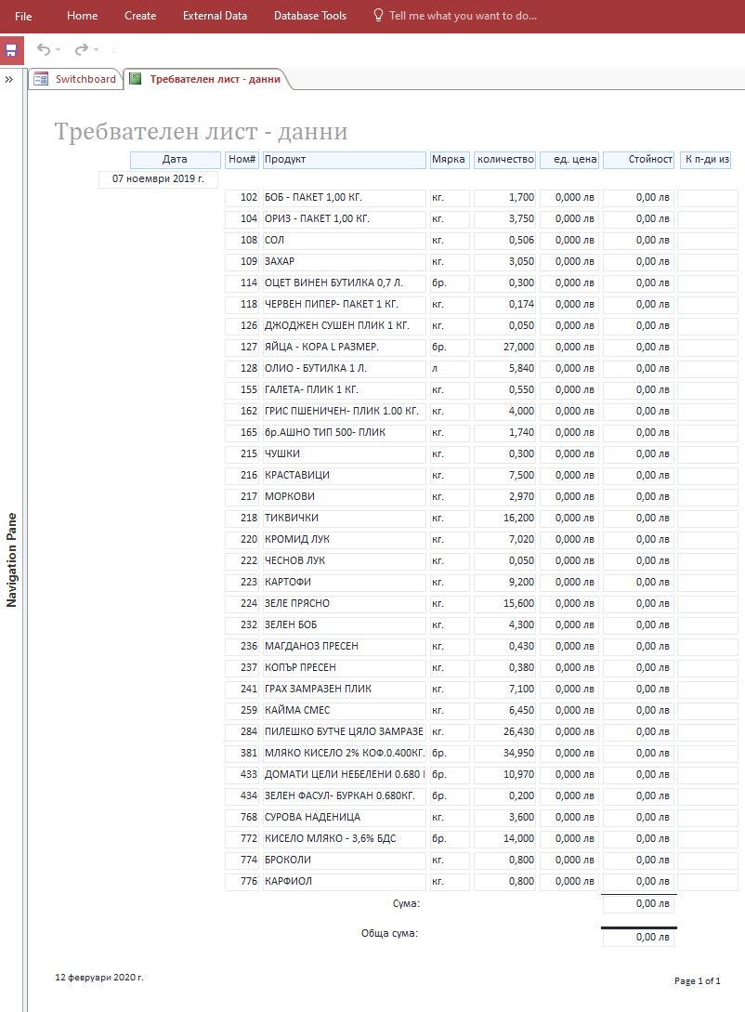Expand the Navigation Pane with the chevron
The image size is (745, 1012).
[9, 79]
